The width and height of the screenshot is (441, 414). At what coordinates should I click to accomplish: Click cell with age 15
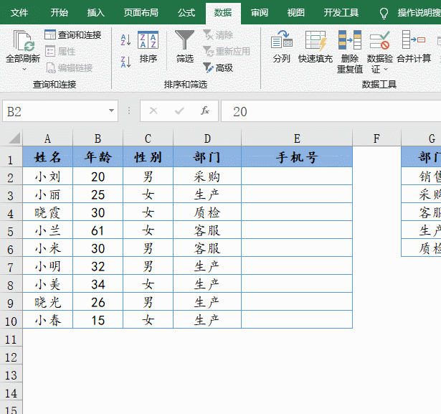click(x=98, y=320)
